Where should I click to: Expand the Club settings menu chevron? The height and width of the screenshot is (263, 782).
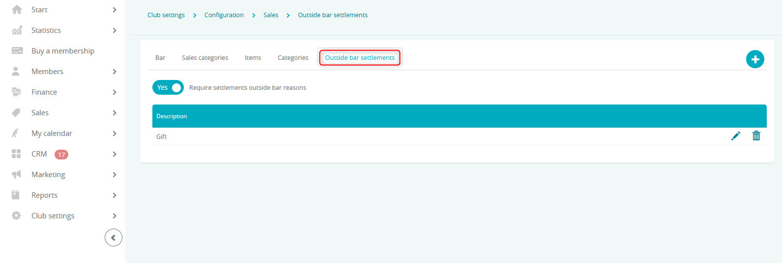pos(114,216)
